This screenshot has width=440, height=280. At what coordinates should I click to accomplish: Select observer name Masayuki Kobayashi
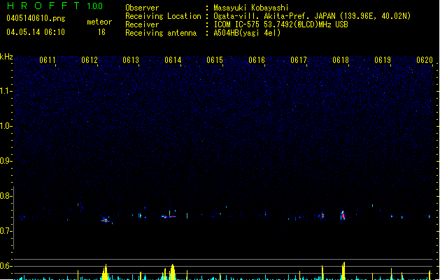tap(250, 8)
